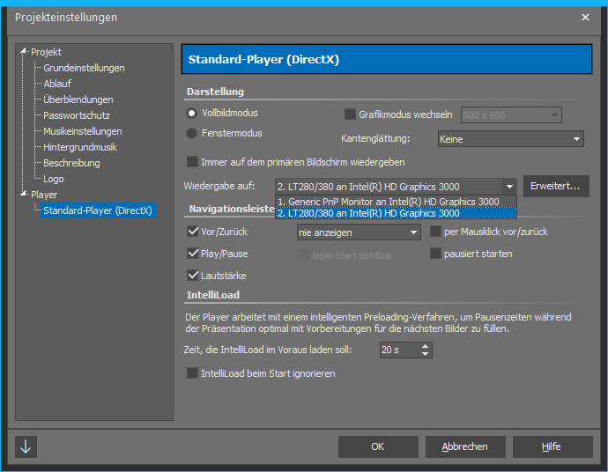Increase IntelliLoad time with up arrow
The image size is (608, 472).
point(426,346)
